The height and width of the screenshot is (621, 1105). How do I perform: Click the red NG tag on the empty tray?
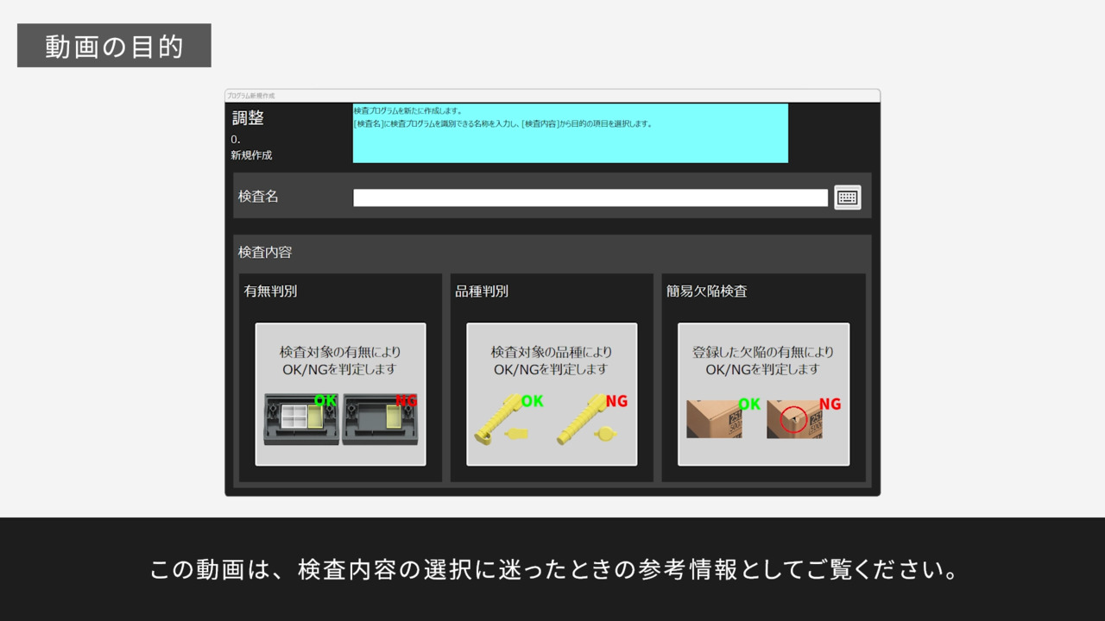coord(406,401)
